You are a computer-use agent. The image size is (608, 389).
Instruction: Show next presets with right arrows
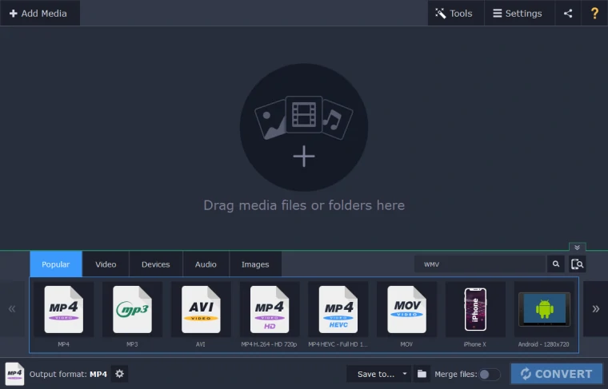tap(595, 308)
